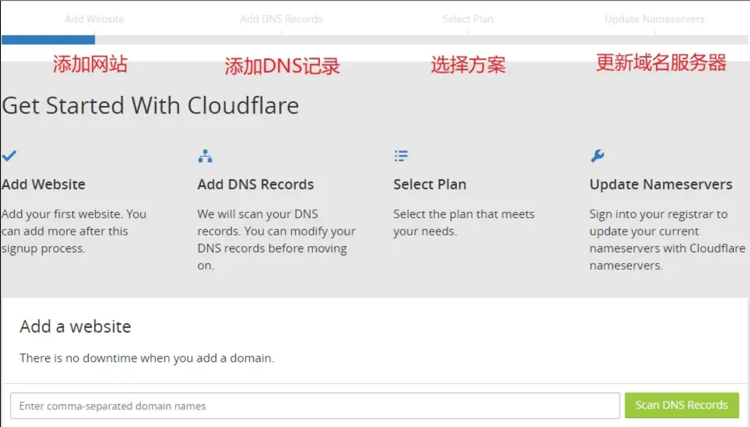The width and height of the screenshot is (750, 427).
Task: Click the Scan DNS Records button
Action: 682,405
